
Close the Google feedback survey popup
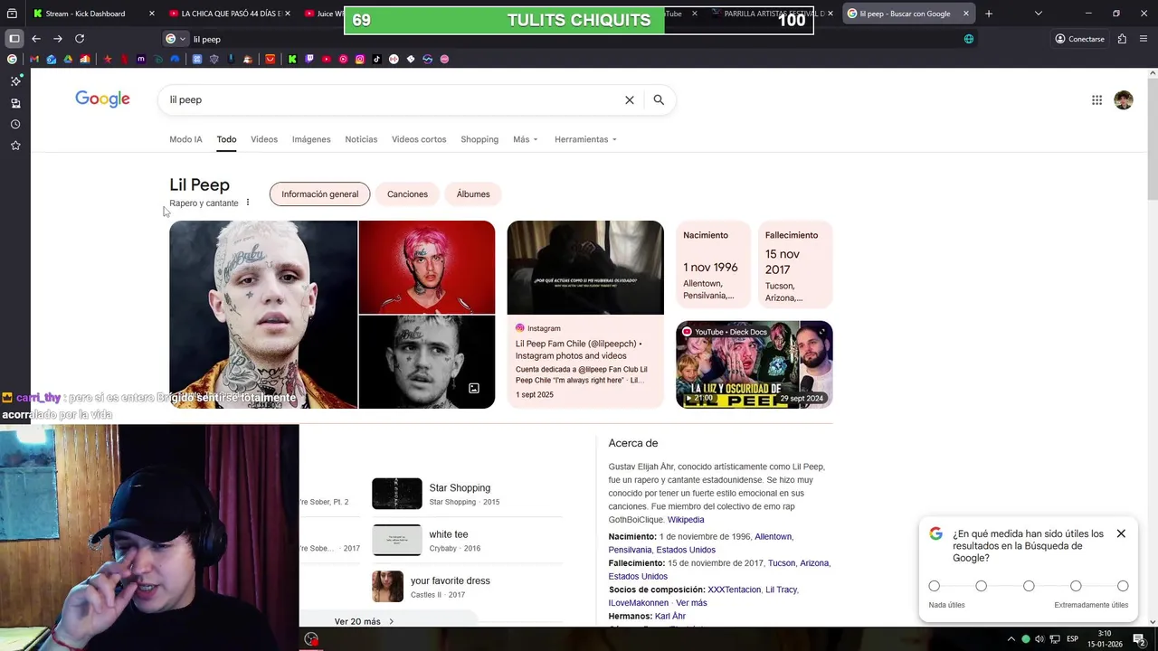tap(1121, 533)
